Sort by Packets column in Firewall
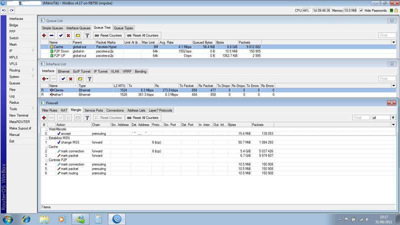Viewport: 400px width, 225px height. [262, 124]
